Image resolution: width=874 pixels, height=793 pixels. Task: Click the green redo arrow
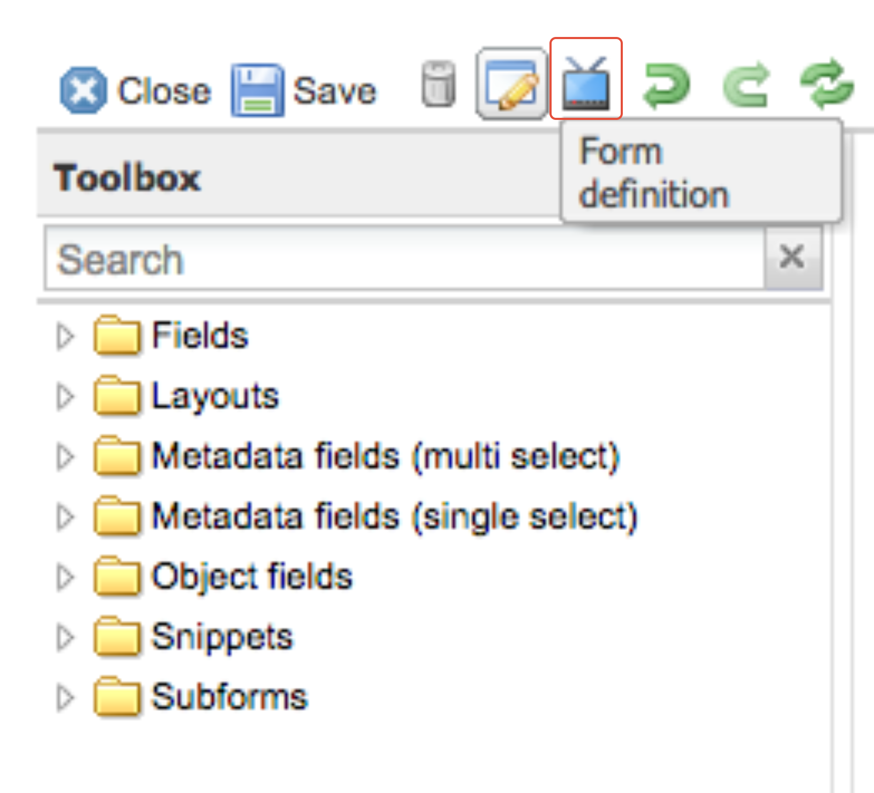(x=746, y=86)
